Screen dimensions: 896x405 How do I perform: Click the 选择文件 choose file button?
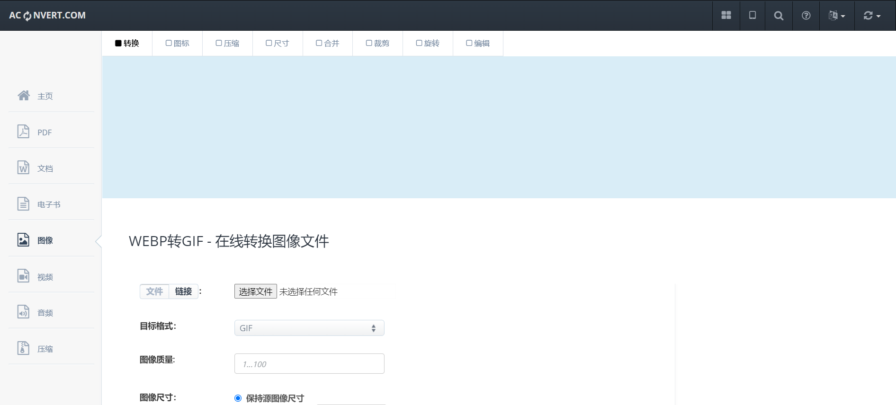[x=256, y=291]
